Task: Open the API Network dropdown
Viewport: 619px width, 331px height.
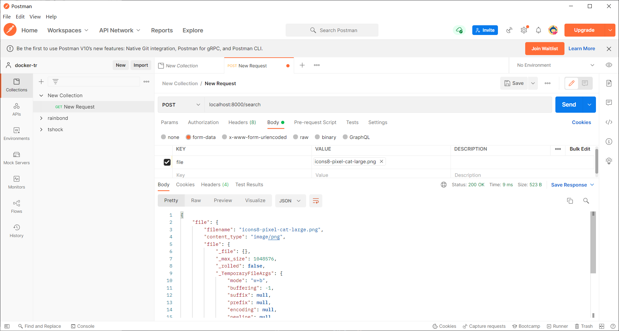Action: coord(120,30)
